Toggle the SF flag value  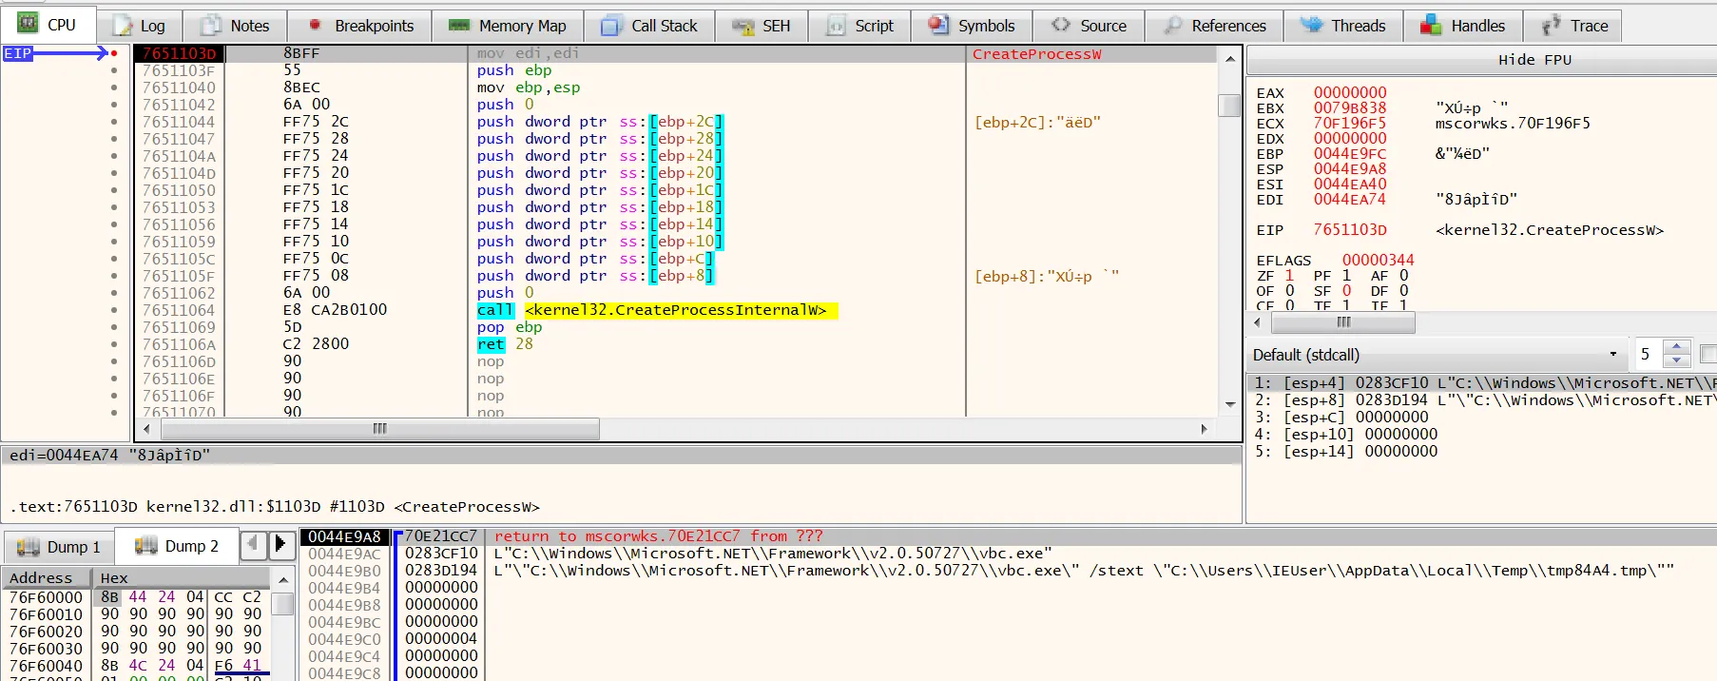[1346, 291]
